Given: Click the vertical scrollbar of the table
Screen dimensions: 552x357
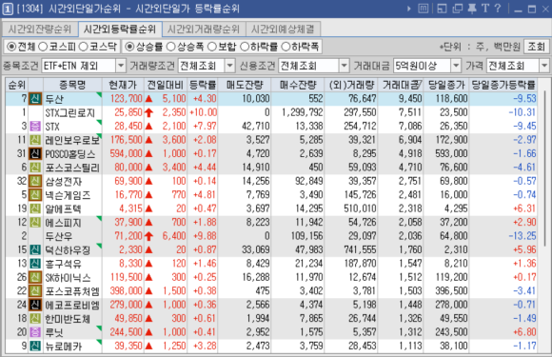Looking at the screenshot, I should [x=545, y=168].
